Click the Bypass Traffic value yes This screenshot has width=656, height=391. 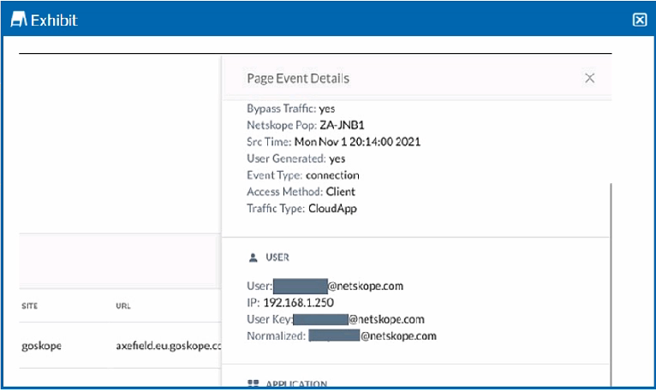pos(327,109)
